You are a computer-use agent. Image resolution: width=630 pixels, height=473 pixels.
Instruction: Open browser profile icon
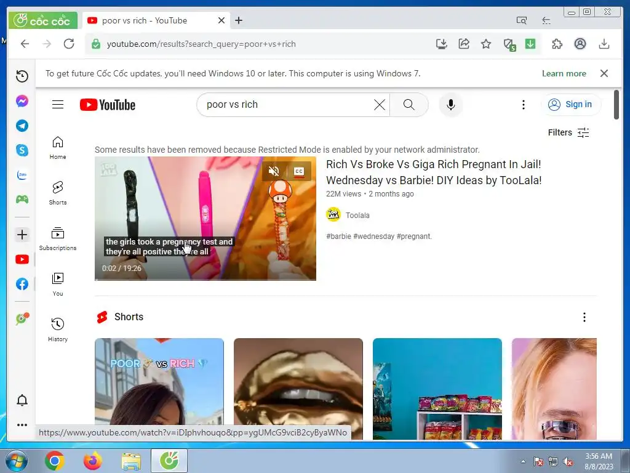[x=580, y=44]
